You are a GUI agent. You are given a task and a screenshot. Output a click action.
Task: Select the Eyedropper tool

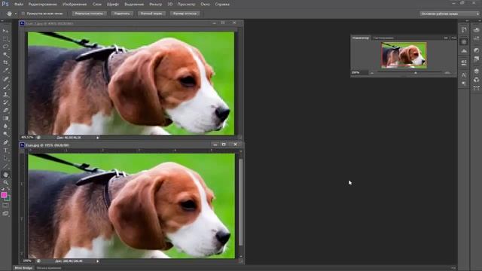[x=5, y=70]
